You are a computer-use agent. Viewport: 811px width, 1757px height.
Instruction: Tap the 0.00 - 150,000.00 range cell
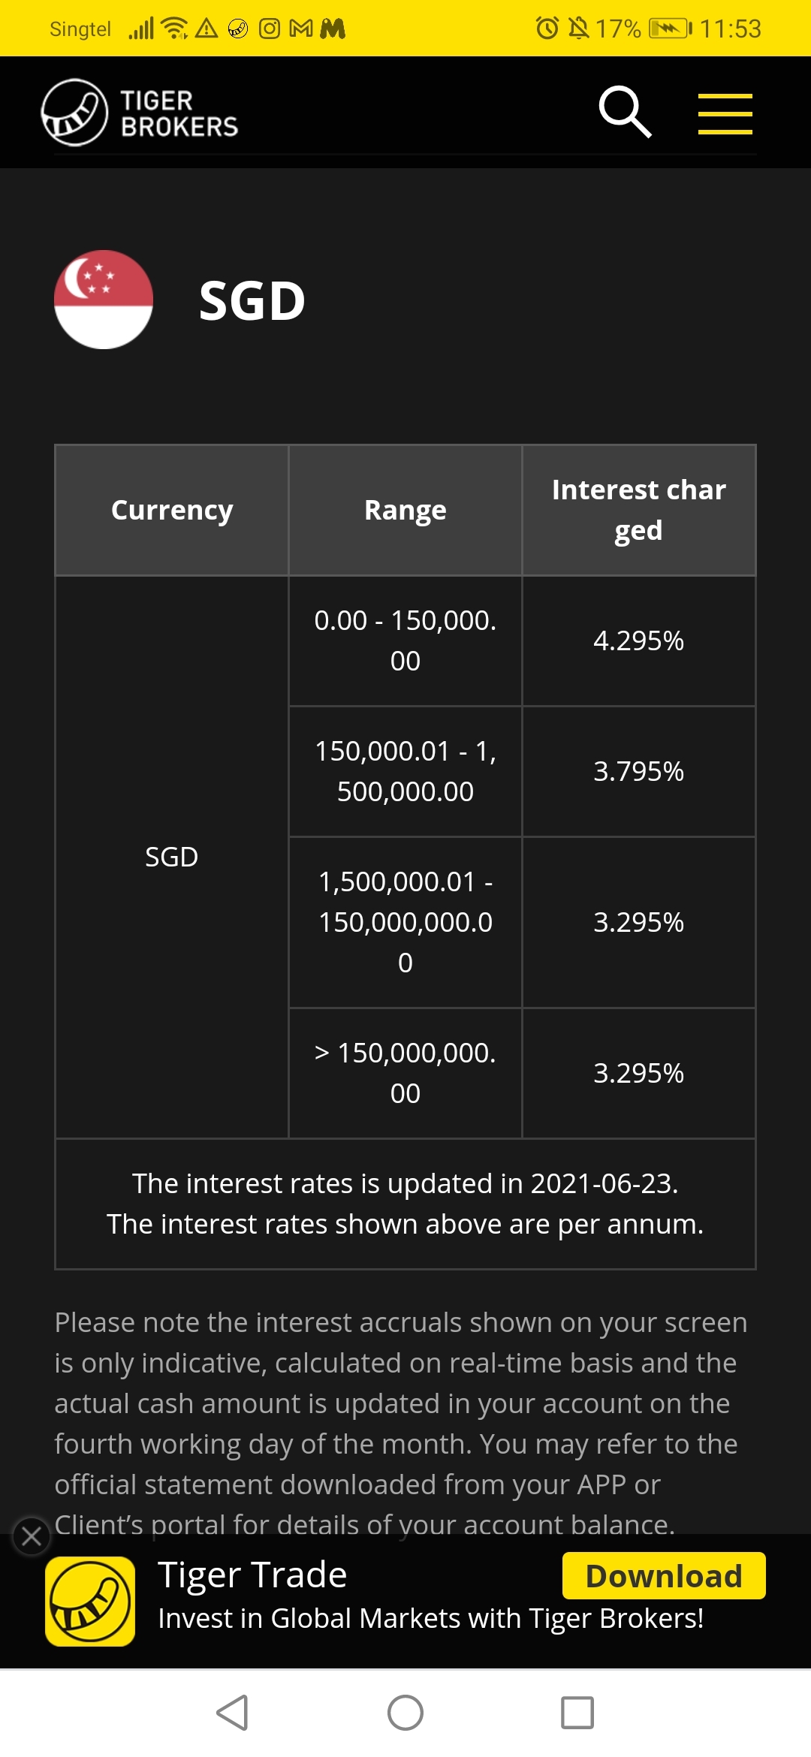(405, 640)
